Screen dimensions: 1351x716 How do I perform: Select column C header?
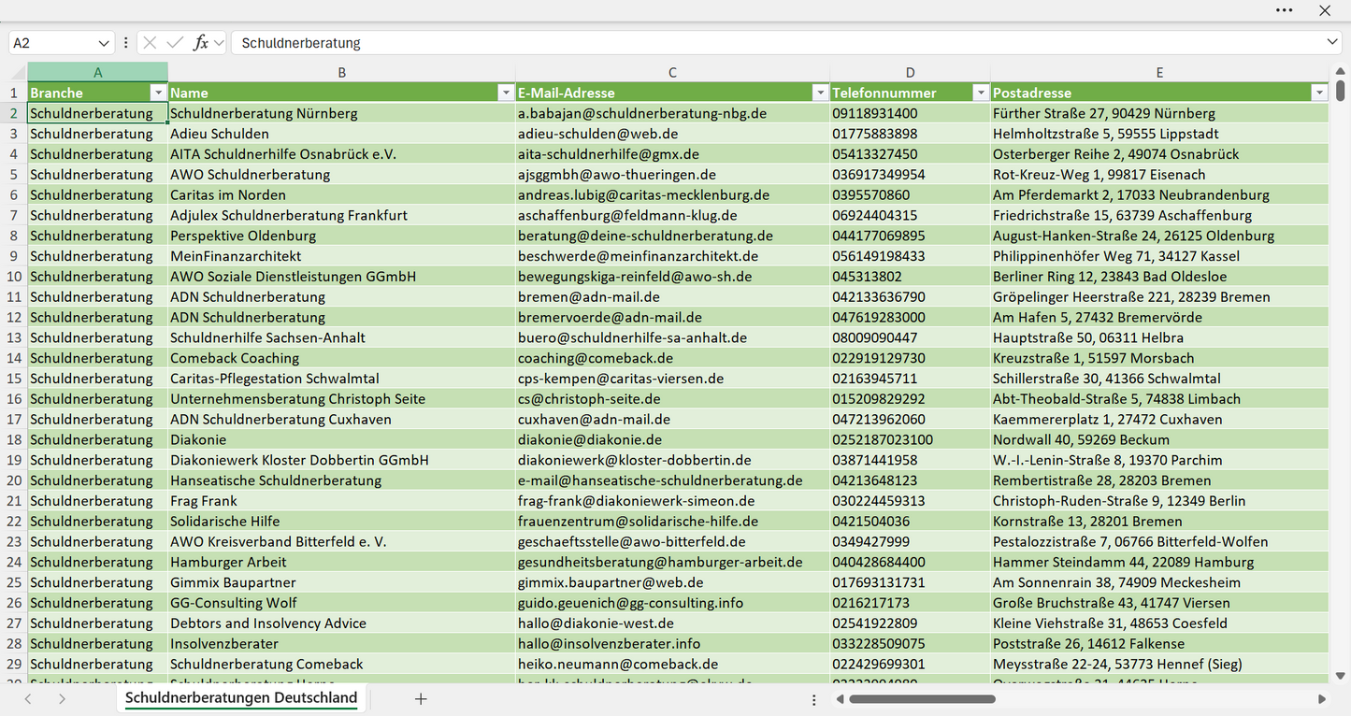[673, 72]
